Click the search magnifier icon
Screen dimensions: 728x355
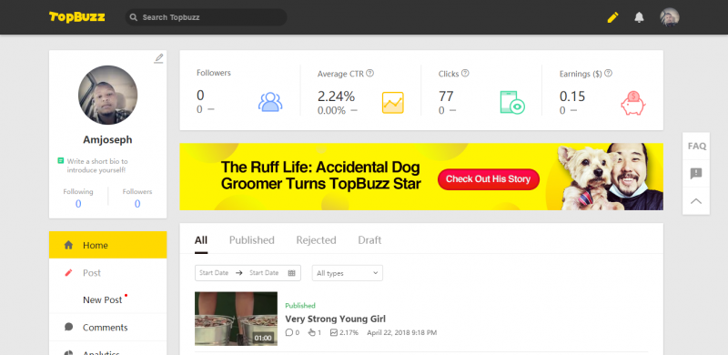pos(134,17)
